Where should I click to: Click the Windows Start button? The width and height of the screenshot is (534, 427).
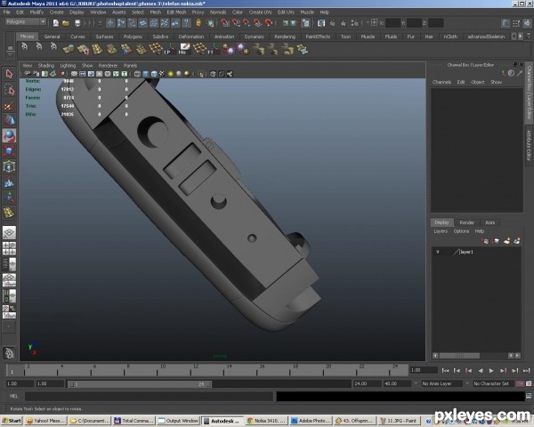pyautogui.click(x=12, y=421)
